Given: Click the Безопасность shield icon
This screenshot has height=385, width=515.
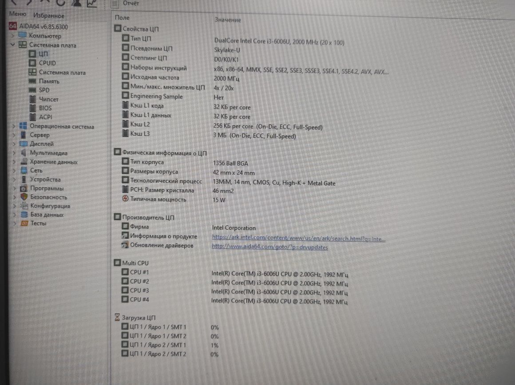Looking at the screenshot, I should click(x=24, y=197).
